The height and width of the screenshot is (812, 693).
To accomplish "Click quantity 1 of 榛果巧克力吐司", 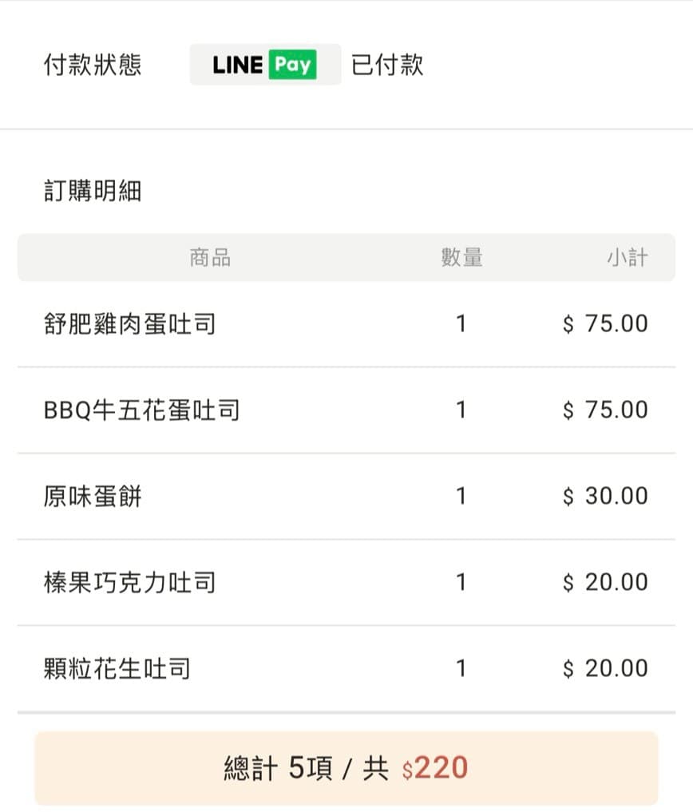I will pyautogui.click(x=461, y=583).
